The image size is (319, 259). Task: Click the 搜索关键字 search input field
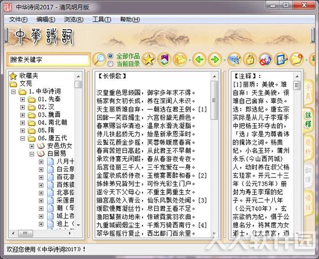pyautogui.click(x=48, y=60)
